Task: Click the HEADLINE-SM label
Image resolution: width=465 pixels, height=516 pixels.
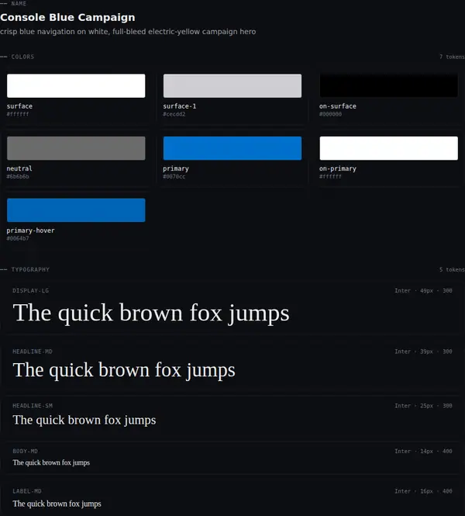Action: [x=33, y=406]
